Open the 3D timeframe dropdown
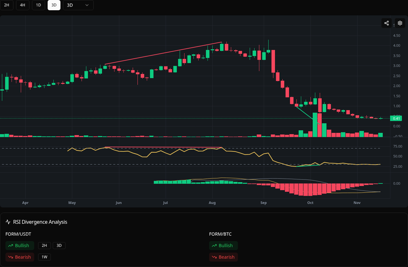Image resolution: width=408 pixels, height=267 pixels. pyautogui.click(x=78, y=5)
